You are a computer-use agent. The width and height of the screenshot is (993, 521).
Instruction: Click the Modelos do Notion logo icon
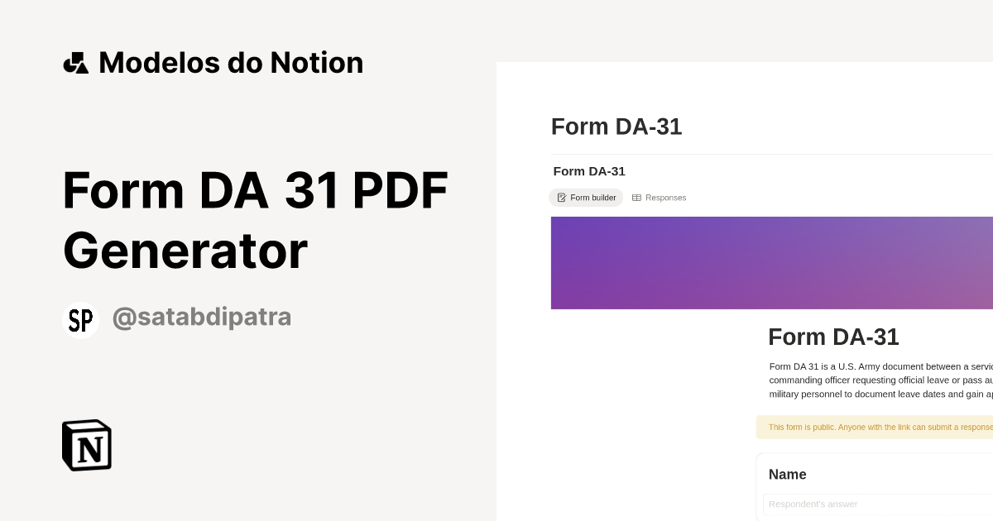pos(76,62)
